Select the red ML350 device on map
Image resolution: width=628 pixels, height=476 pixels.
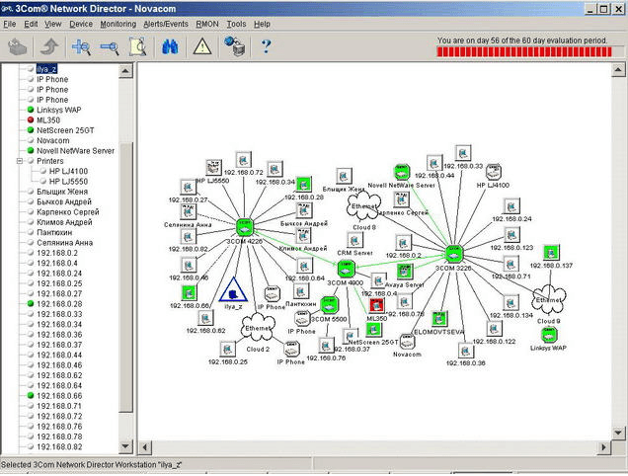[376, 305]
